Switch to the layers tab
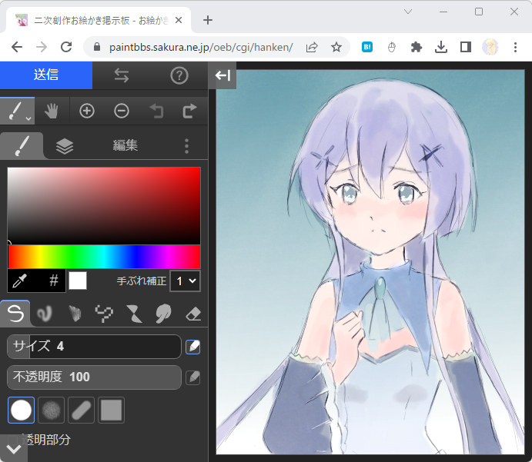 click(x=65, y=146)
